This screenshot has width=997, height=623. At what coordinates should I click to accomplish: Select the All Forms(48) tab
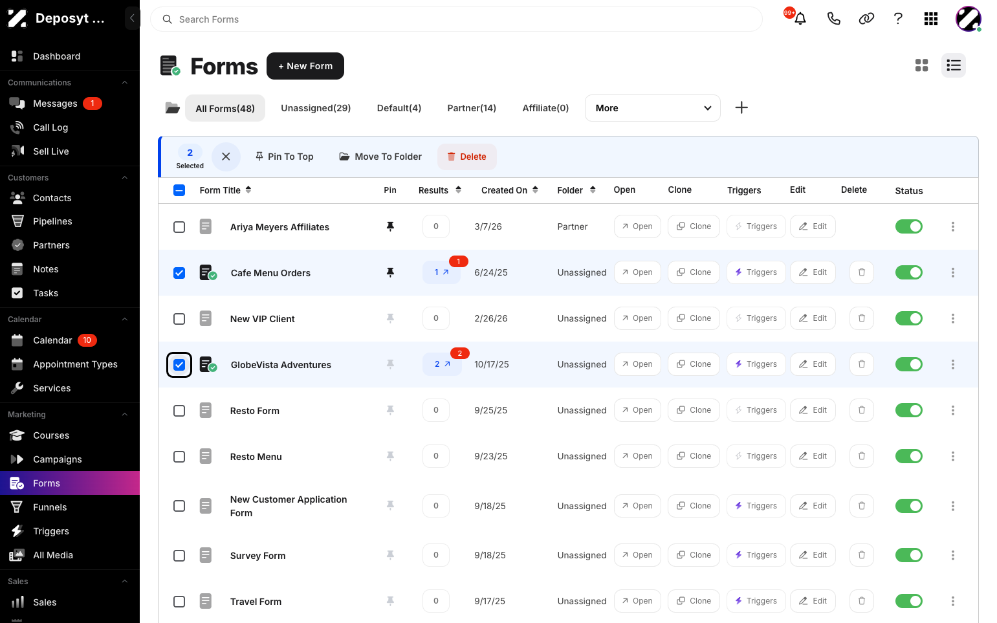(x=225, y=108)
